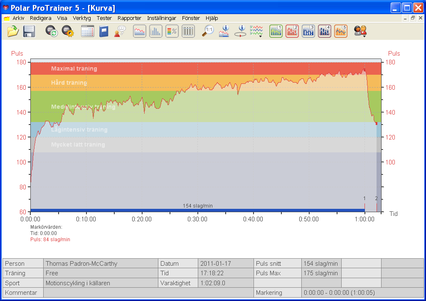The width and height of the screenshot is (426, 301).
Task: Click the curve info icon
Action: click(x=224, y=31)
